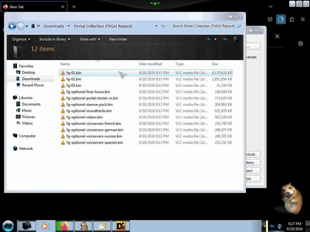Click the Exit button in background dialog
The width and height of the screenshot is (310, 232).
253,179
